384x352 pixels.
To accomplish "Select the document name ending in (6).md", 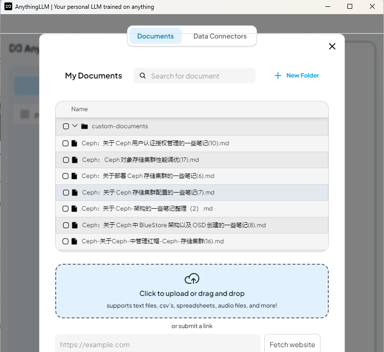I will 148,176.
